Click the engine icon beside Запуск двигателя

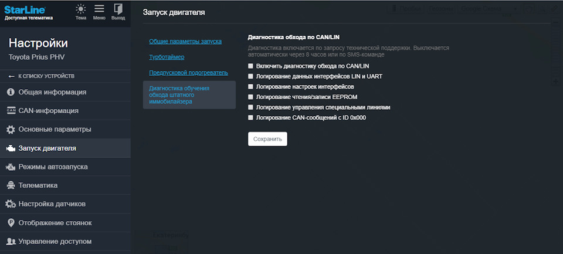[x=11, y=148]
